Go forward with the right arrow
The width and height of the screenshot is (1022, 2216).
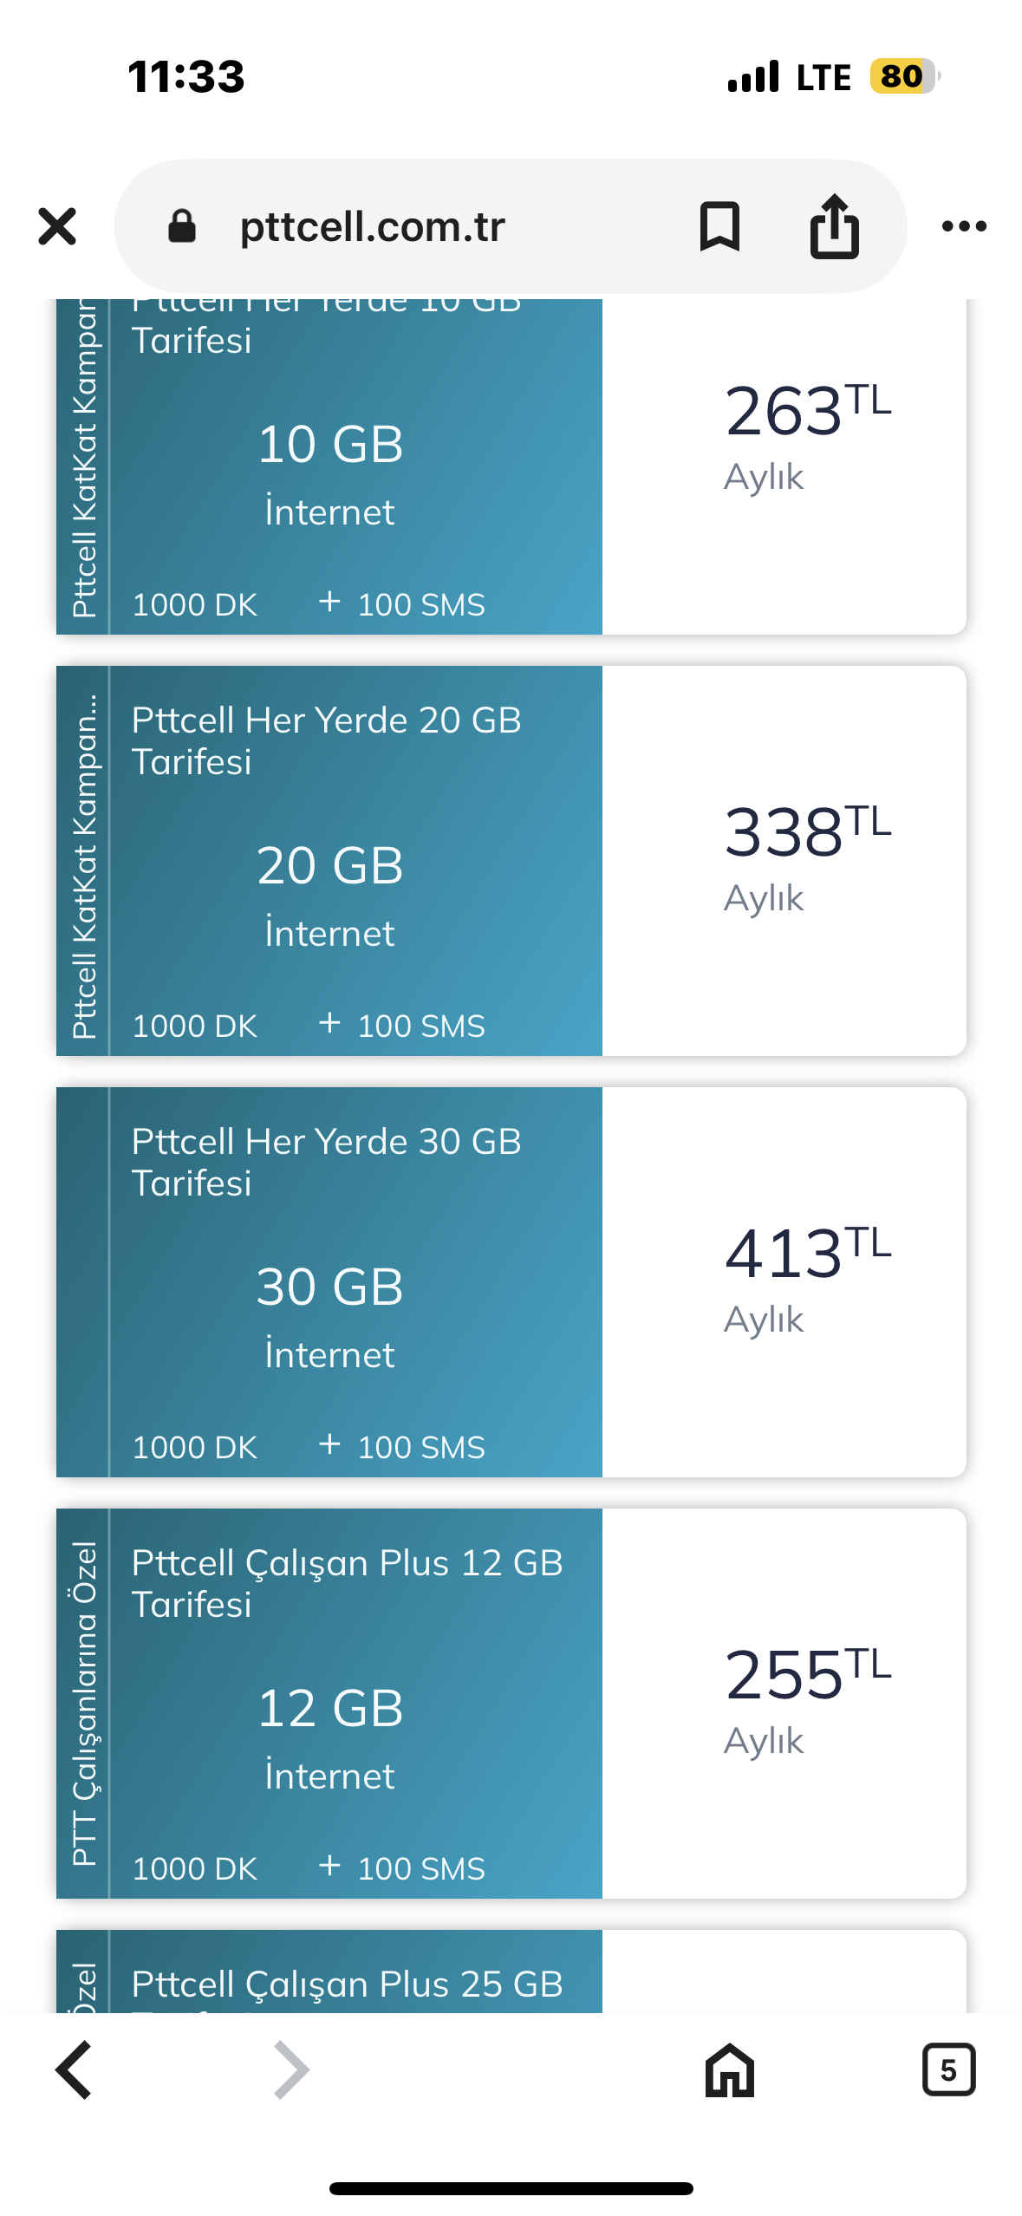click(291, 2069)
